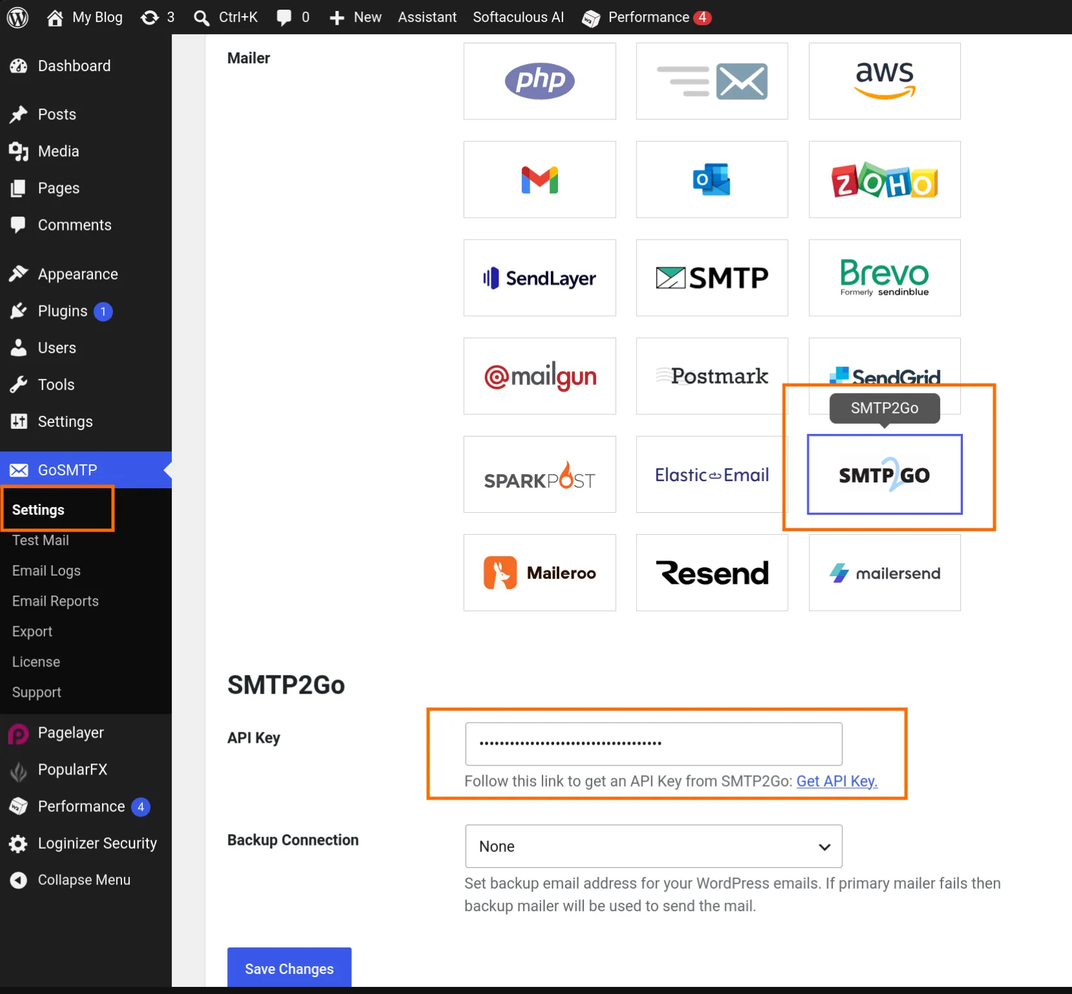Open Posts in sidebar
Viewport: 1072px width, 994px height.
86,114
